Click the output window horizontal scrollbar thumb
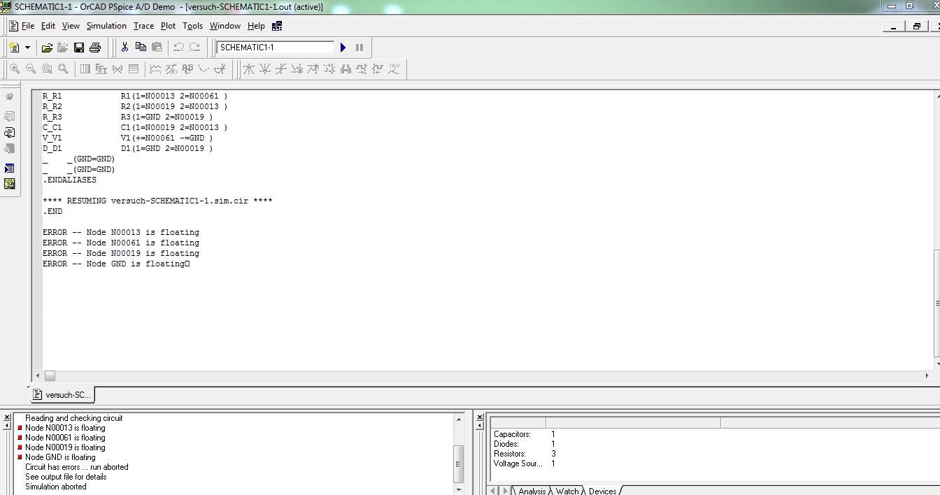Viewport: 940px width, 495px height. pos(50,375)
